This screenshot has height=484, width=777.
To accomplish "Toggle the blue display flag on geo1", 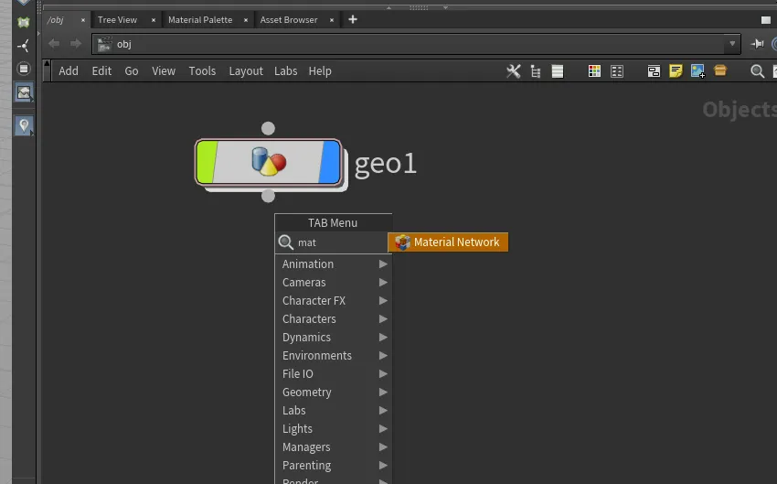I will coord(329,162).
